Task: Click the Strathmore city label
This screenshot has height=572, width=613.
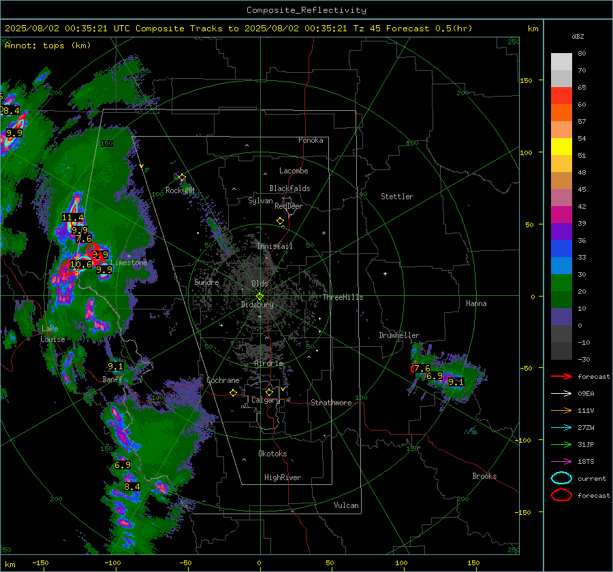Action: [x=331, y=403]
